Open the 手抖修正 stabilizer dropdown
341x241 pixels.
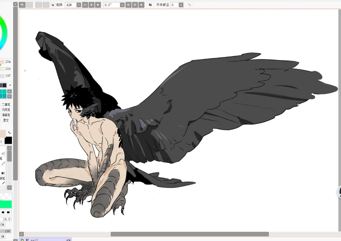[181, 5]
